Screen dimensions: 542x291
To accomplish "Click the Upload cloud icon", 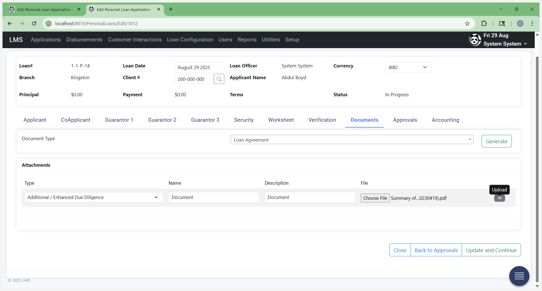I will [499, 198].
